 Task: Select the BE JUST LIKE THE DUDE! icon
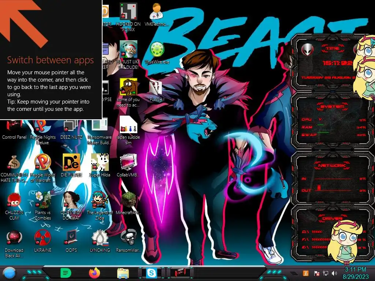[129, 55]
